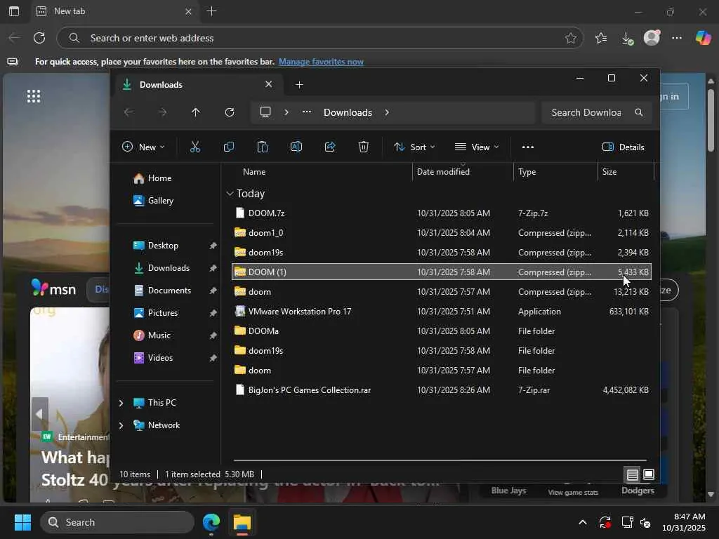Click the taskbar Search box
The height and width of the screenshot is (539, 719).
117,522
